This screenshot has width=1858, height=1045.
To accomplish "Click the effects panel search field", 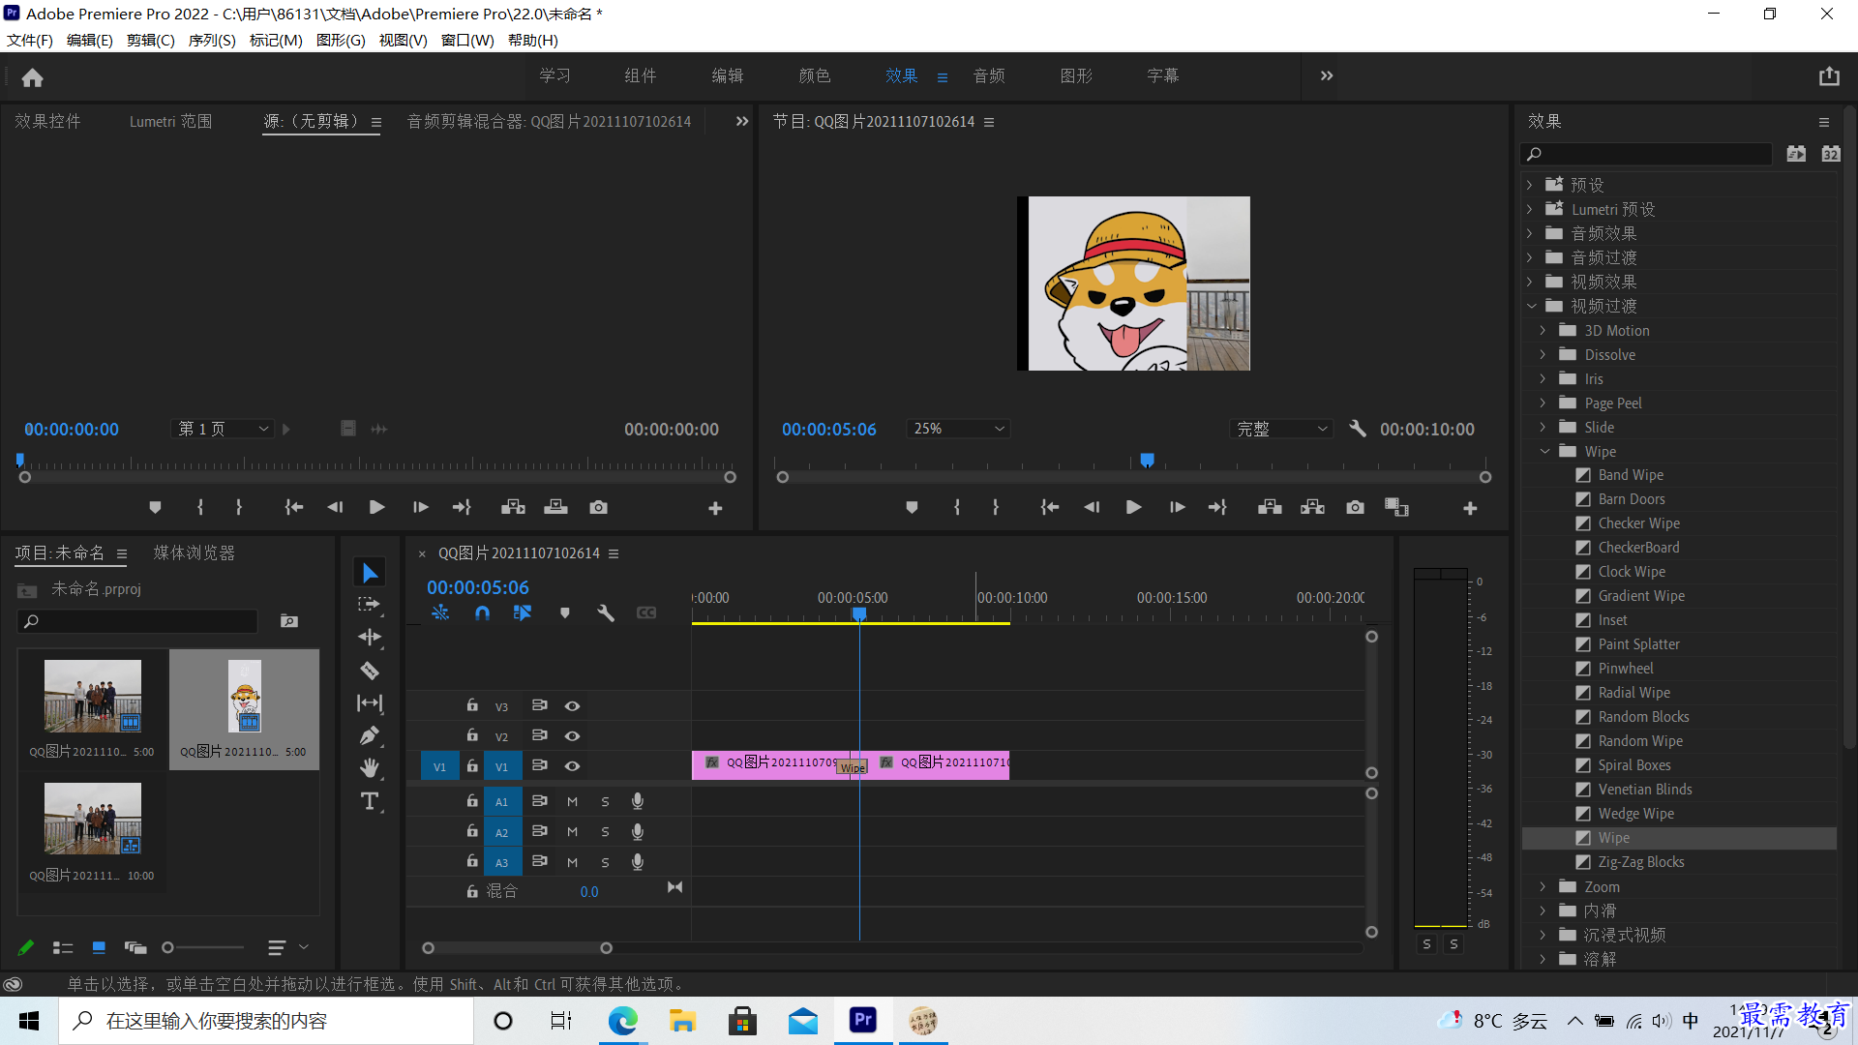I will coord(1647,154).
